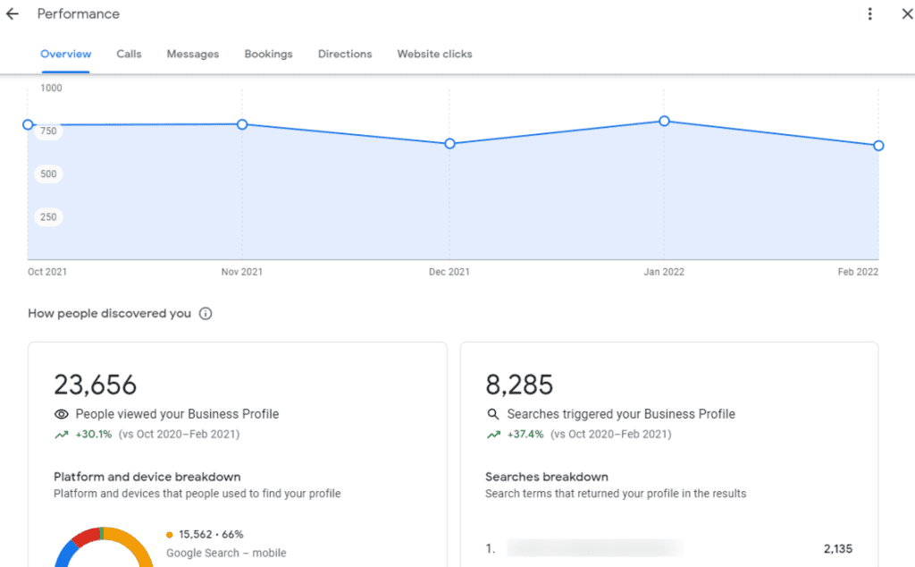915x567 pixels.
Task: Select the Jan 2022 data point on chart
Action: tap(664, 122)
